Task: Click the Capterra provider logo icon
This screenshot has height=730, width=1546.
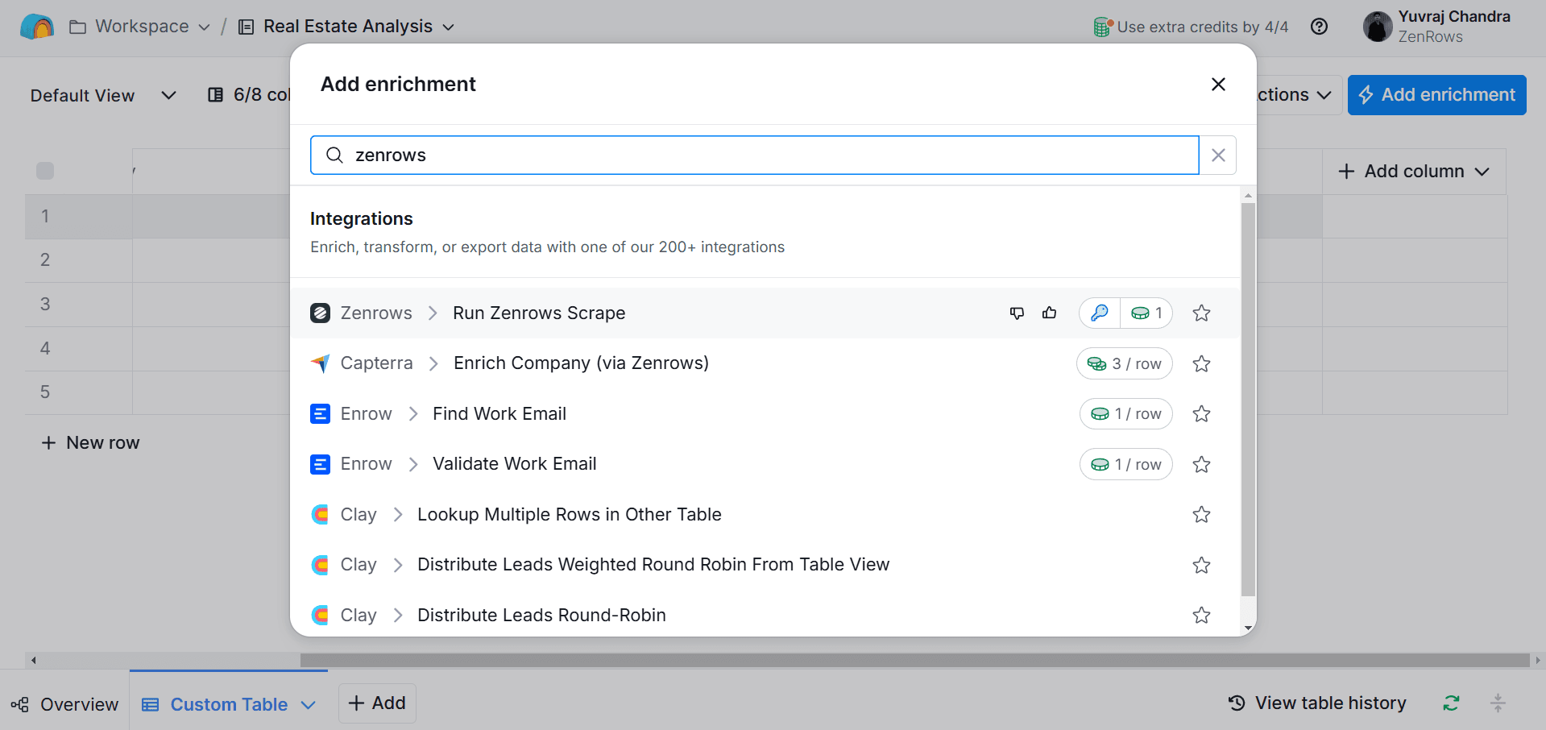Action: 320,363
